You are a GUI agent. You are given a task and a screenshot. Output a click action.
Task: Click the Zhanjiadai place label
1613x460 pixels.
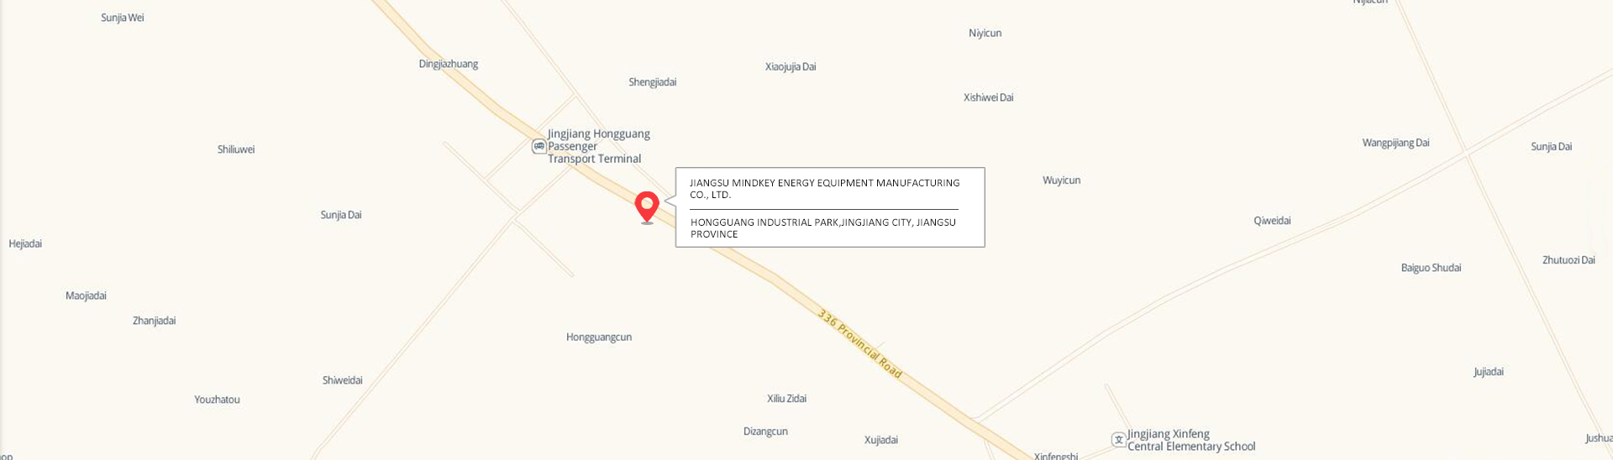(154, 321)
